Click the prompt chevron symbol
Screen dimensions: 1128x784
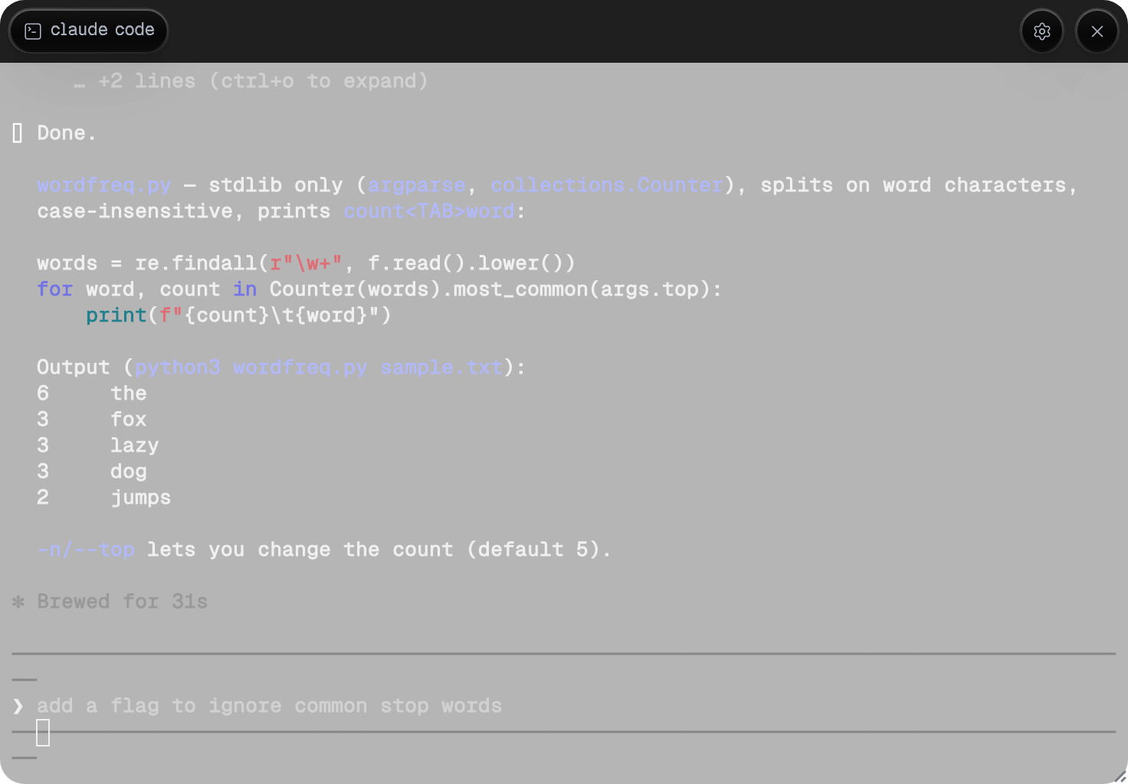pos(18,706)
